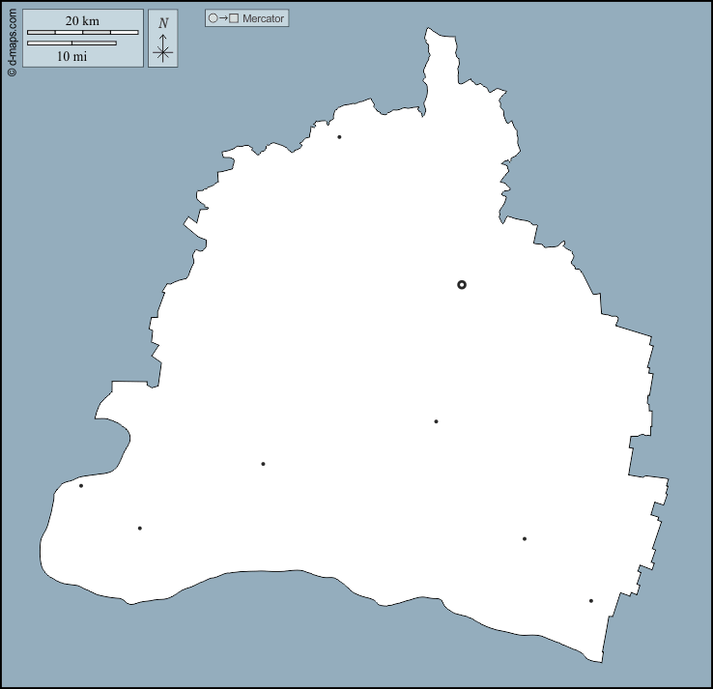
Task: Select the westernmost city dot
Action: click(81, 485)
